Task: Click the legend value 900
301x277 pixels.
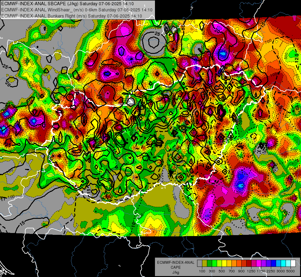Action: pos(241,271)
